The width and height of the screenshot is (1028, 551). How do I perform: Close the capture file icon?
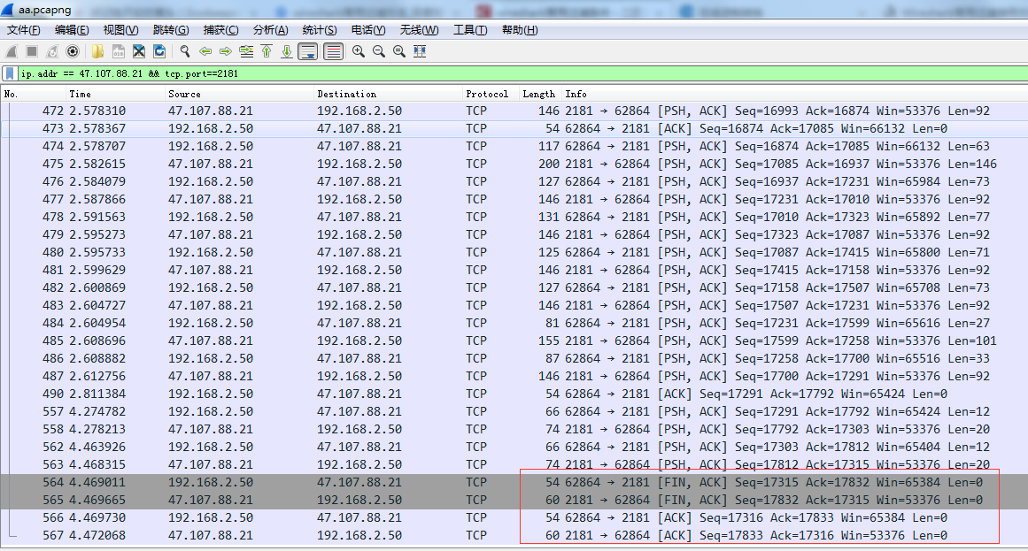click(139, 51)
